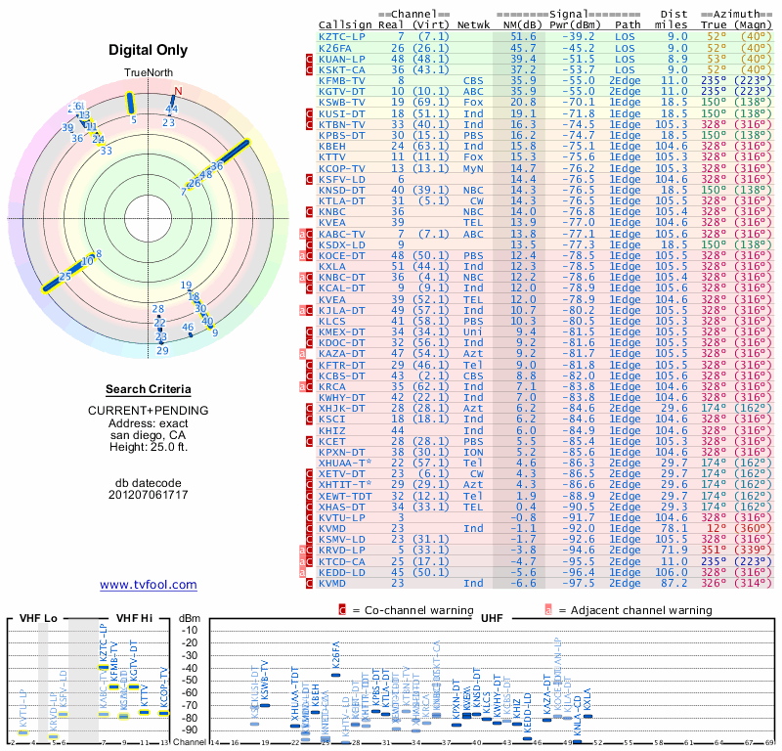Click the co-channel icon beside KMEX-DT row

[x=309, y=331]
